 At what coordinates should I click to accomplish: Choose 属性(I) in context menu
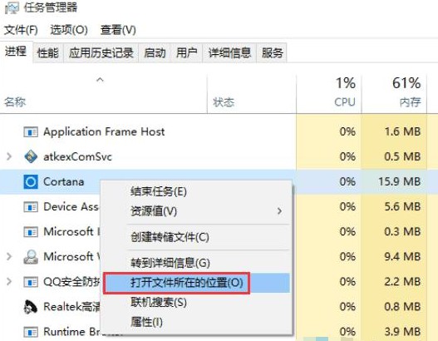(196, 322)
